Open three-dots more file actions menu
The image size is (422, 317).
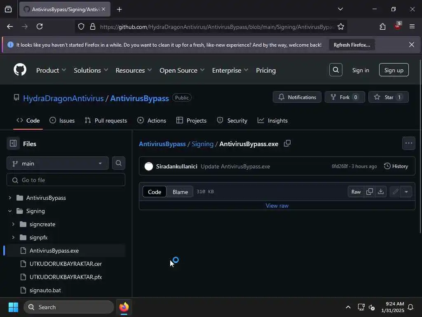[408, 143]
